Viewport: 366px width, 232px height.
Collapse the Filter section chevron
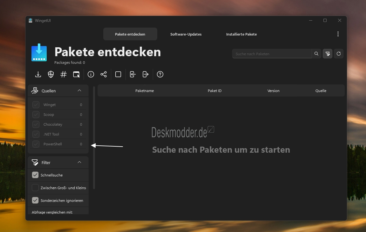[79, 162]
